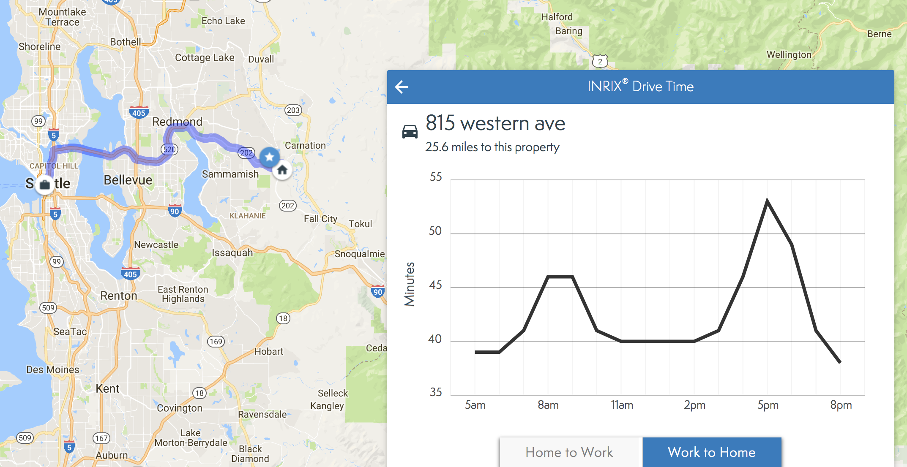Click the starred property marker on map

point(269,158)
